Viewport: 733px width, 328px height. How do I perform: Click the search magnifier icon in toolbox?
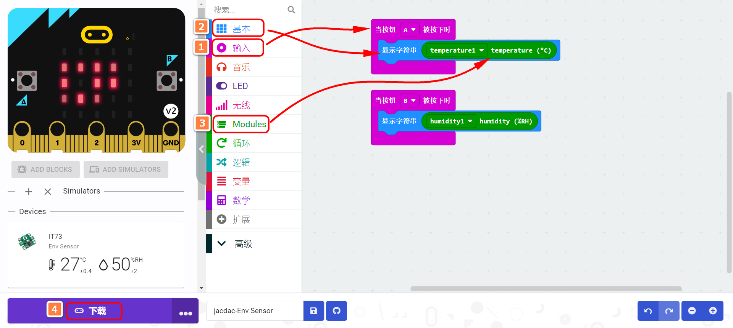click(291, 10)
